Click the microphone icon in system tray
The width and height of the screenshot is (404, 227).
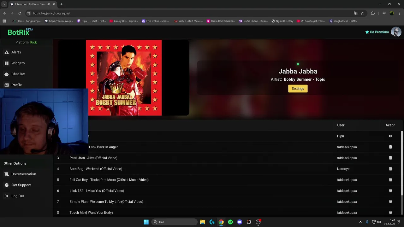point(367,222)
